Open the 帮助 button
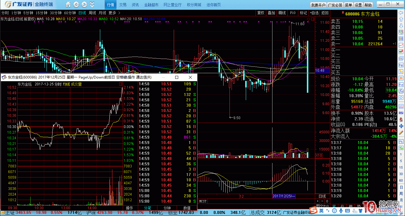Screen dimensions: 405x216 (368, 5)
